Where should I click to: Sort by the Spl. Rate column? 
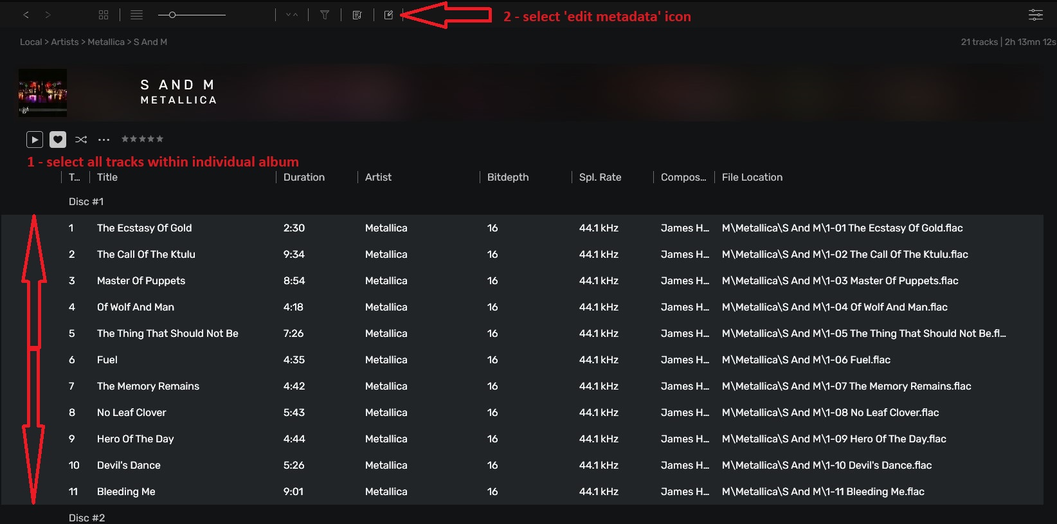pos(600,177)
